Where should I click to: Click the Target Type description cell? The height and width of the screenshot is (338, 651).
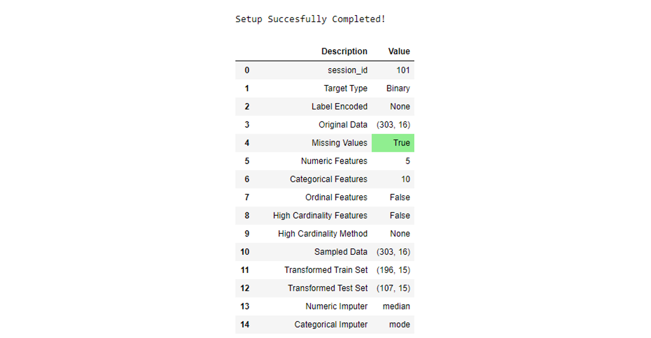pyautogui.click(x=346, y=88)
